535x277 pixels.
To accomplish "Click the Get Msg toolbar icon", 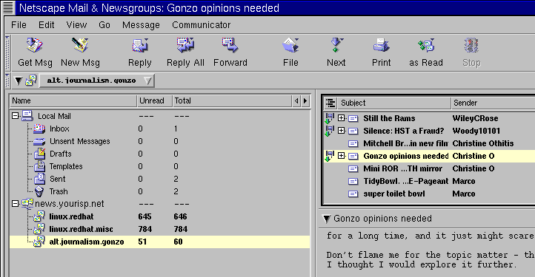I will (x=35, y=46).
